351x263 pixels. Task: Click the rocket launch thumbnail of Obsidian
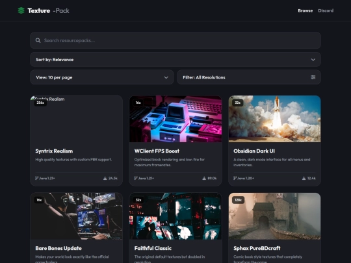[274, 119]
